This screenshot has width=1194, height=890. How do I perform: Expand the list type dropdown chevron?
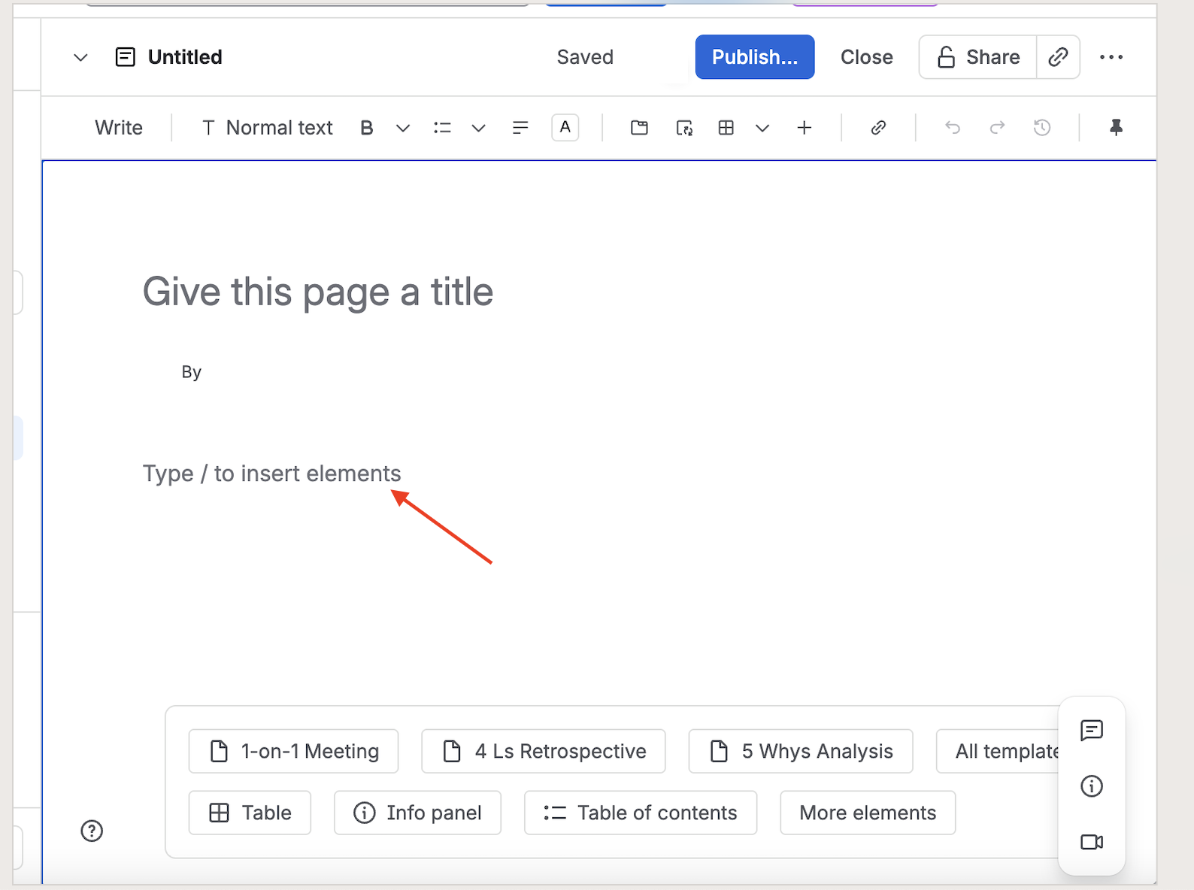[478, 128]
